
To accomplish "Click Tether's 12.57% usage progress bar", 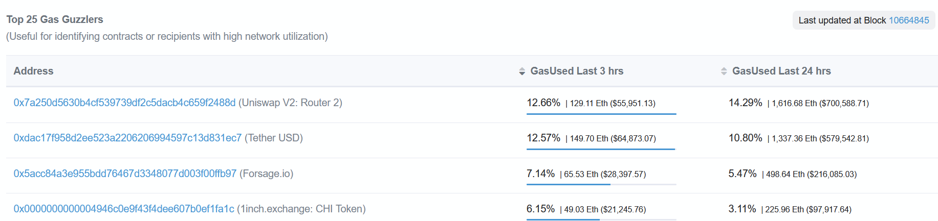I will pyautogui.click(x=601, y=149).
